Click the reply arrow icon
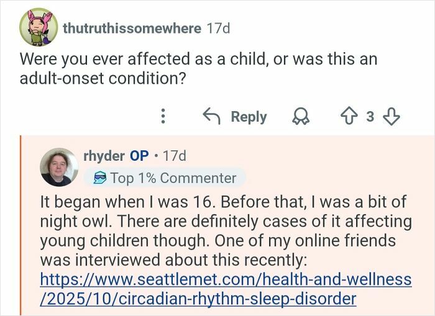 pos(213,116)
